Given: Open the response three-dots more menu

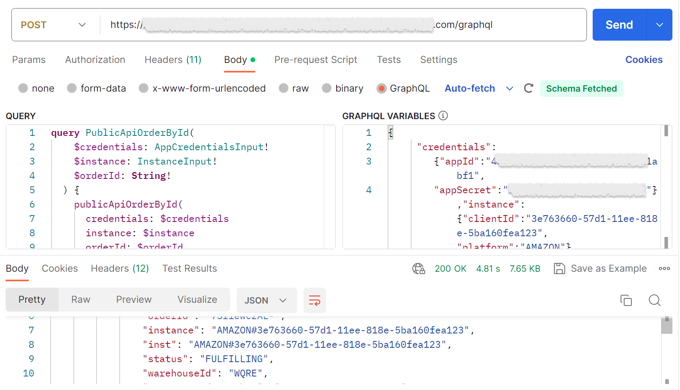Looking at the screenshot, I should coord(664,269).
